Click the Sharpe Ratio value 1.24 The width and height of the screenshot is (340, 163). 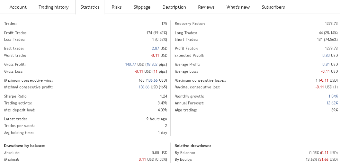coord(163,97)
